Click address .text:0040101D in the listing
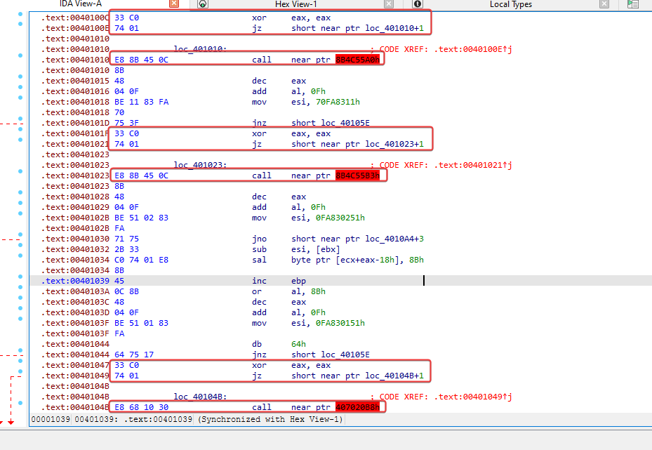Screen dimensions: 652x450 75,123
